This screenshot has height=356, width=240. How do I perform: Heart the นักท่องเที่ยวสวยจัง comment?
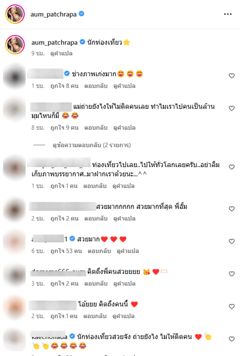[x=232, y=339]
